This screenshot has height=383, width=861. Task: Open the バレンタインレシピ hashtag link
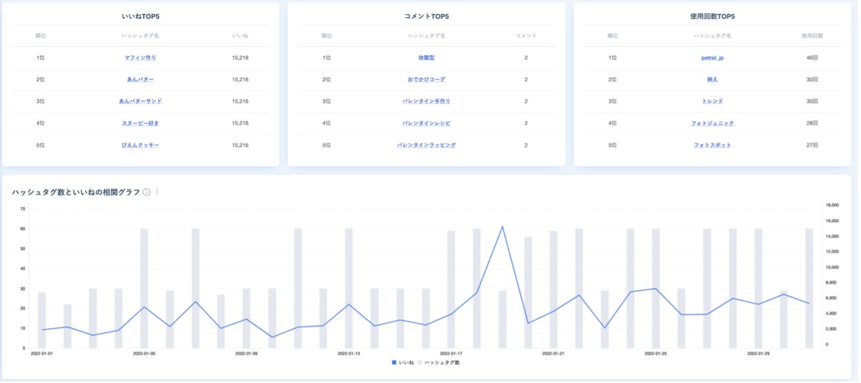[426, 123]
